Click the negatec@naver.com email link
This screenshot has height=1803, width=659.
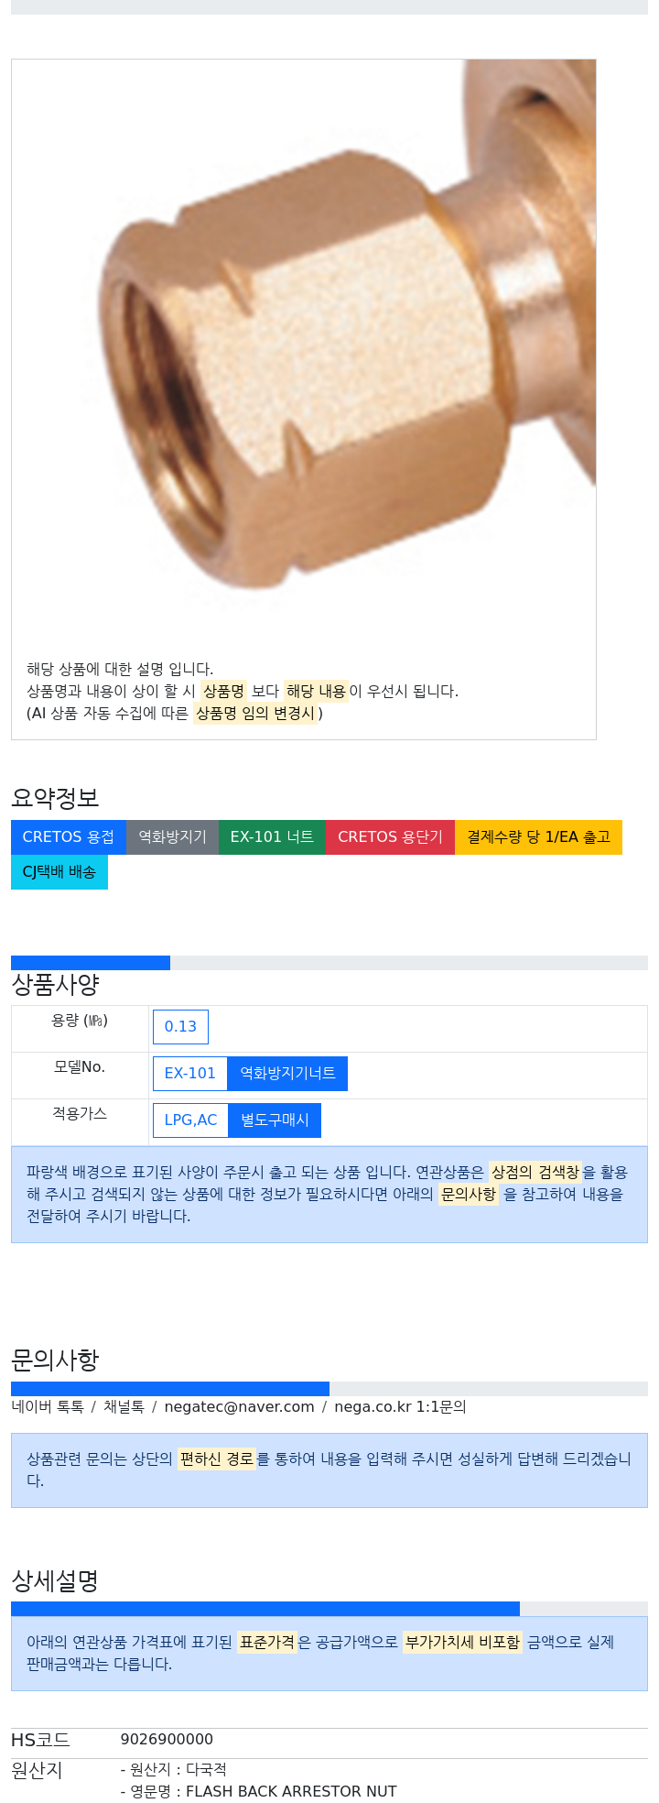point(239,1407)
